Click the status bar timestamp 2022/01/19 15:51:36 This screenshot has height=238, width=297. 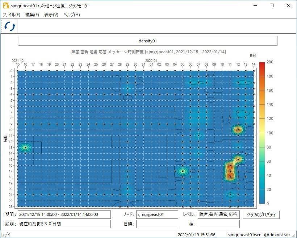(196, 235)
